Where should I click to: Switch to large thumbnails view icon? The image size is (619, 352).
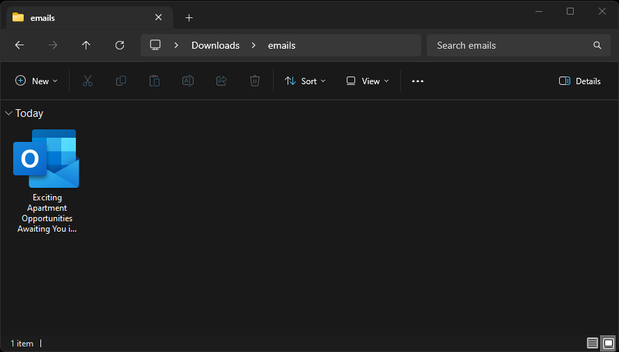point(609,343)
